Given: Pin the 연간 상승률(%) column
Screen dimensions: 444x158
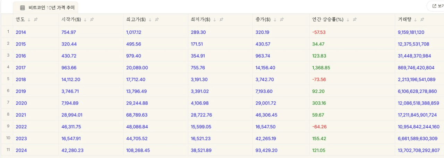Looking at the screenshot, I should coord(354,20).
